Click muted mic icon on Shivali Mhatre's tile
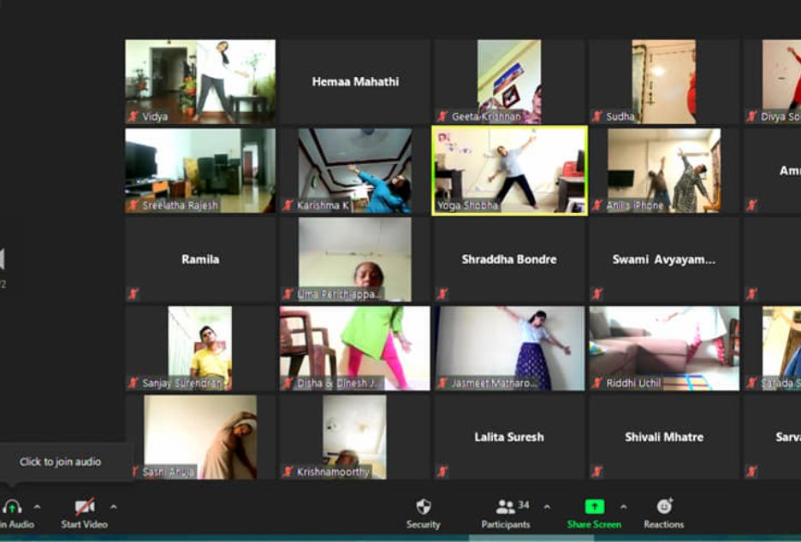The height and width of the screenshot is (542, 801). tap(596, 471)
